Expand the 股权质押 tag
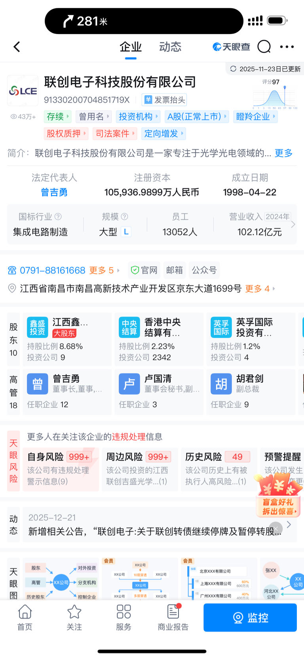304x659 pixels. [x=66, y=134]
